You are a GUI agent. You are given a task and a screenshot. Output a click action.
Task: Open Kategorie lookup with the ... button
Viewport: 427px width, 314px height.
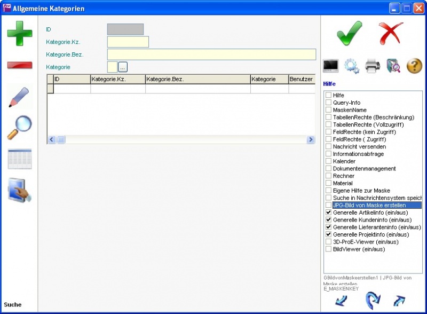pos(123,67)
